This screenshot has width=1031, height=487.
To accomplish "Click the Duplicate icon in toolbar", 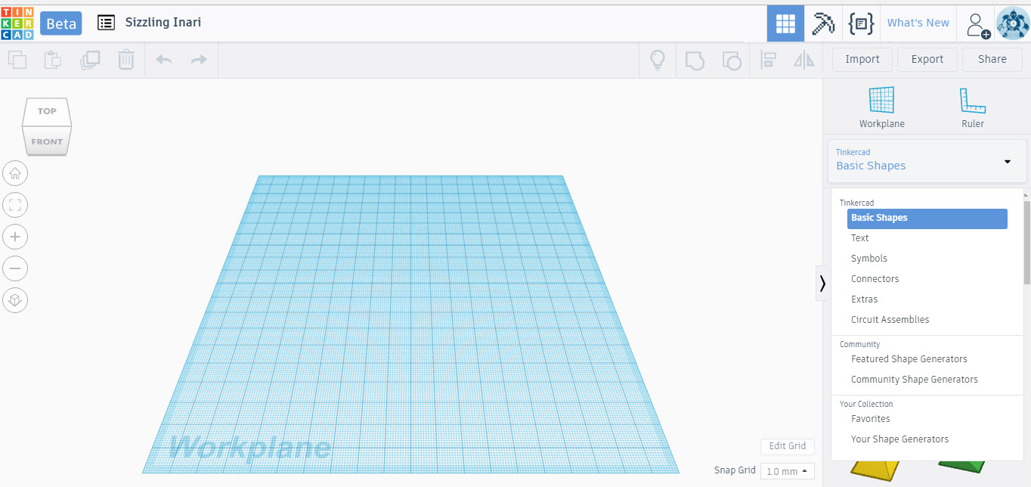I will click(89, 60).
